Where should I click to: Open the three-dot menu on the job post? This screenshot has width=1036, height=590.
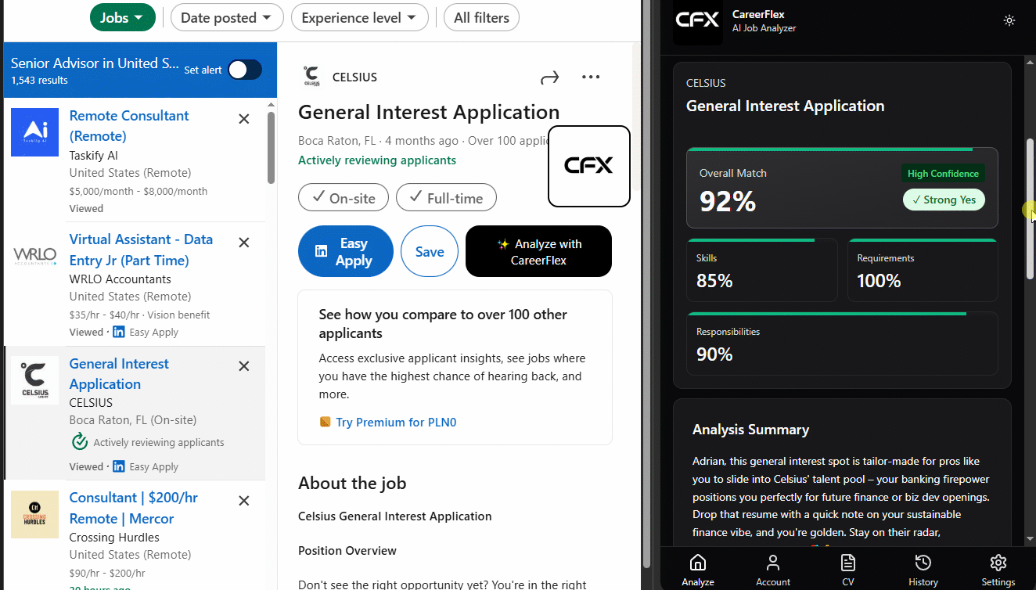point(591,77)
